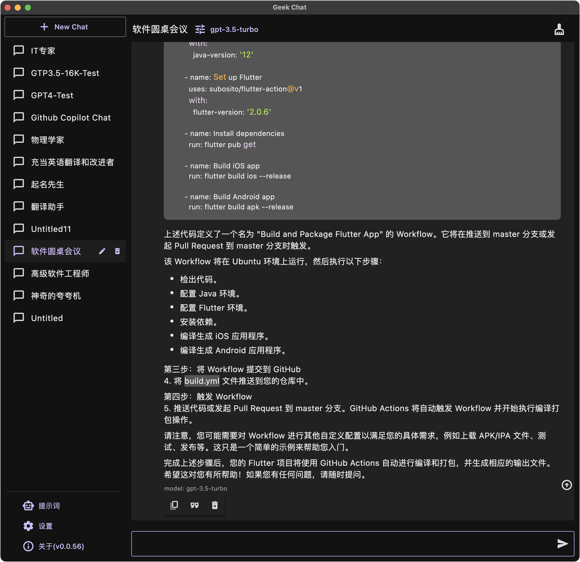This screenshot has height=562, width=580.
Task: Switch to GPT4-Test conversation
Action: 52,95
